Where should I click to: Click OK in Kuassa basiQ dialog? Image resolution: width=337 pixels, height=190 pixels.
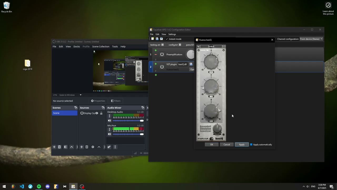(211, 145)
